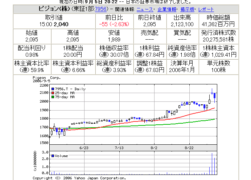The height and width of the screenshot is (180, 251).
Task: Open the レポート report link
Action: pos(206,9)
